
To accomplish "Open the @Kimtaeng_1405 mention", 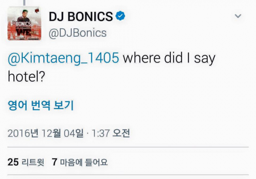I will (x=63, y=58).
